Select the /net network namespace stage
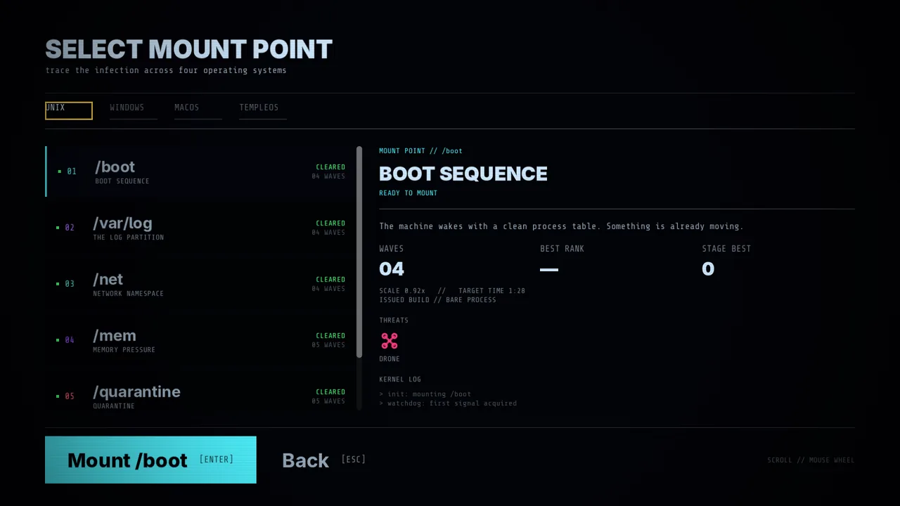Screen dimensions: 900x506 pos(200,284)
